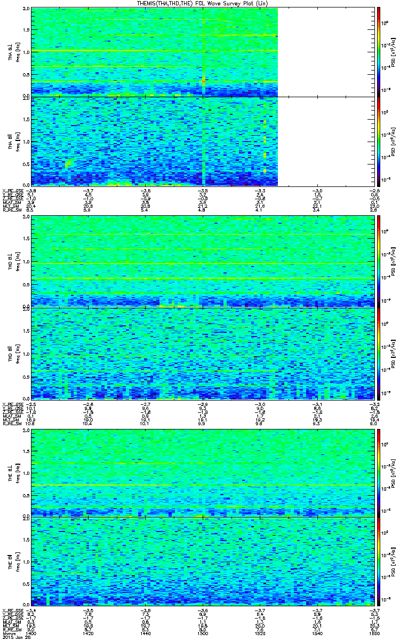Click inside the THD B∥ spectrogram panel
The image size is (400, 641).
202,353
